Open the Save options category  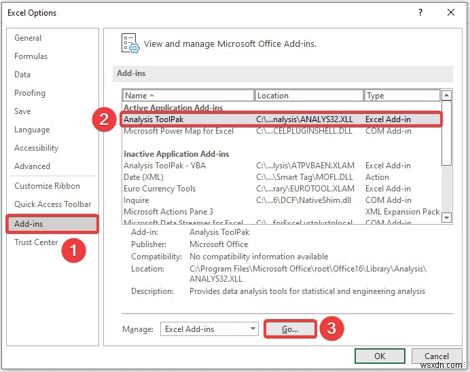[22, 111]
